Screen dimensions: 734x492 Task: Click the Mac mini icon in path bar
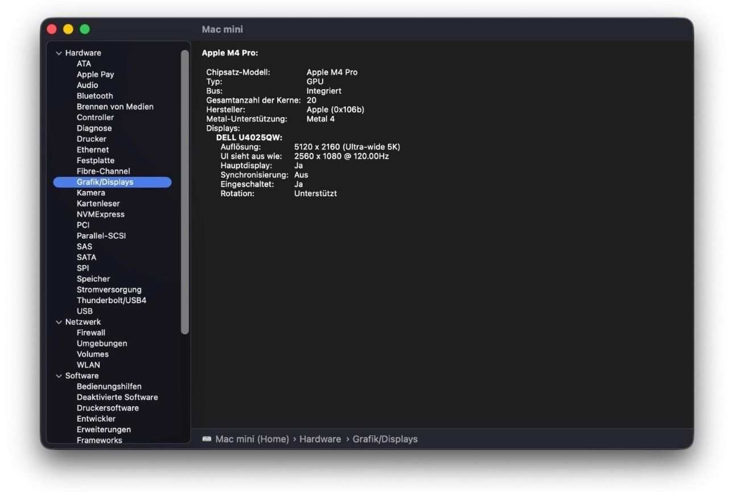click(x=207, y=439)
